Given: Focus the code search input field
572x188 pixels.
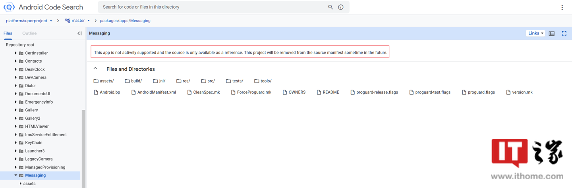Looking at the screenshot, I should [214, 7].
